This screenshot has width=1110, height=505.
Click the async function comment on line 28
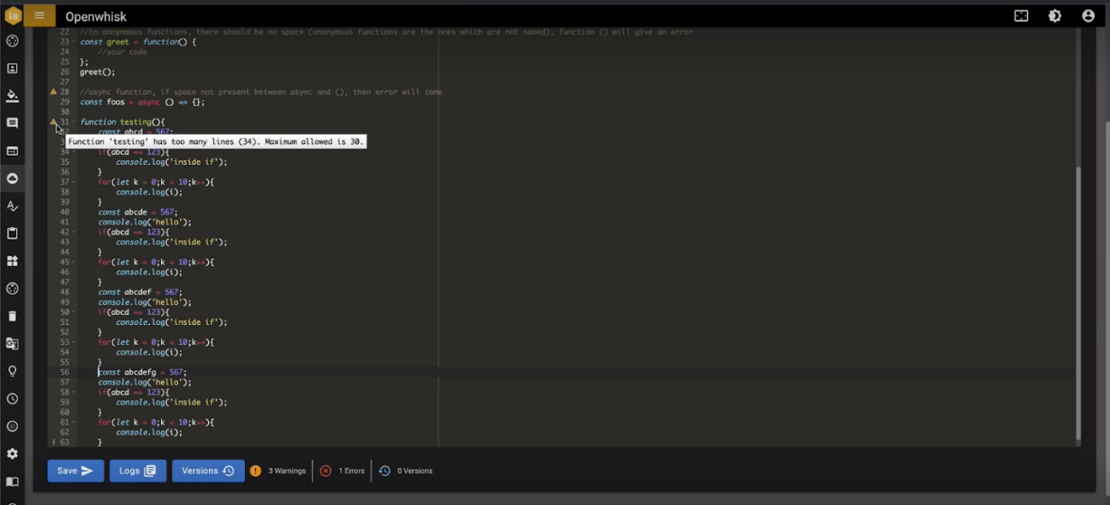[261, 92]
